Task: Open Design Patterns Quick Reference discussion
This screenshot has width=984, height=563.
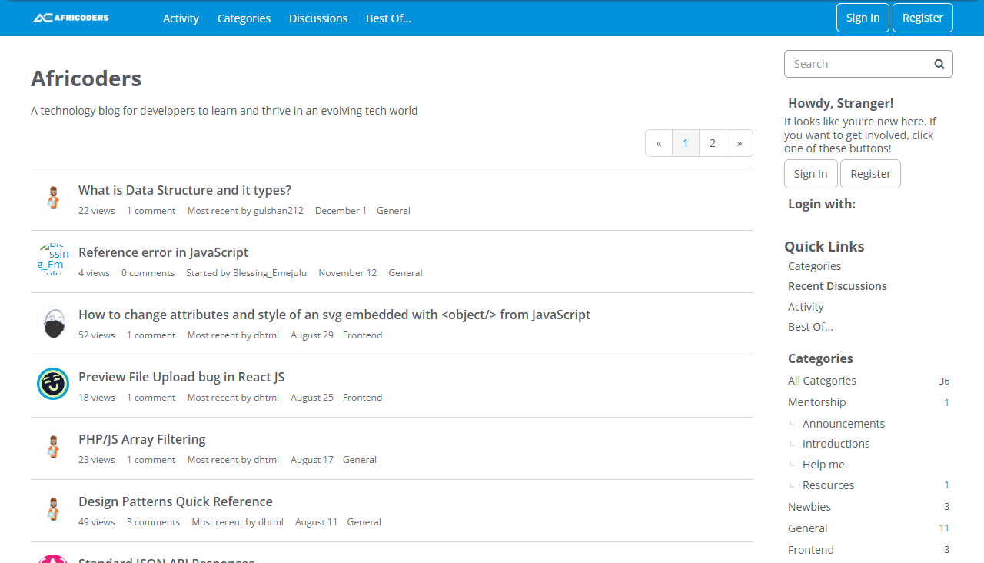Action: point(175,501)
